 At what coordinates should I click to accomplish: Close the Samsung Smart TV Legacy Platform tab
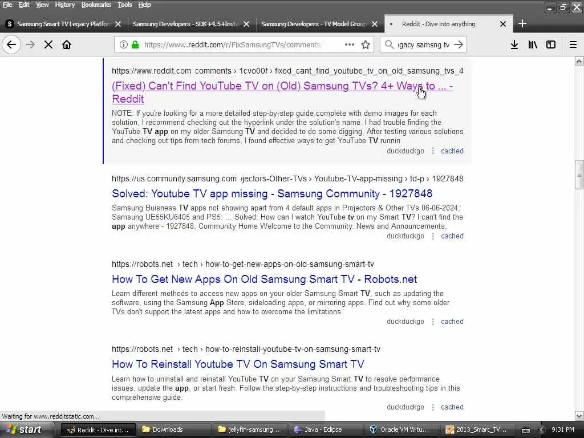pos(118,24)
